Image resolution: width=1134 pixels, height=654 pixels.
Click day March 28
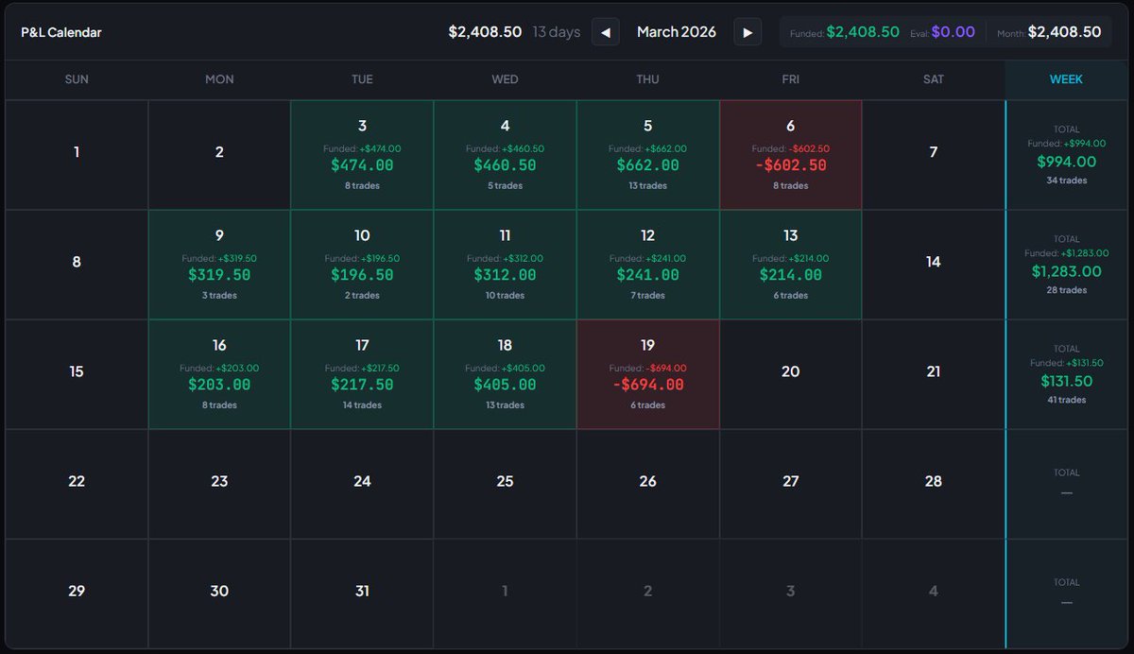tap(934, 484)
